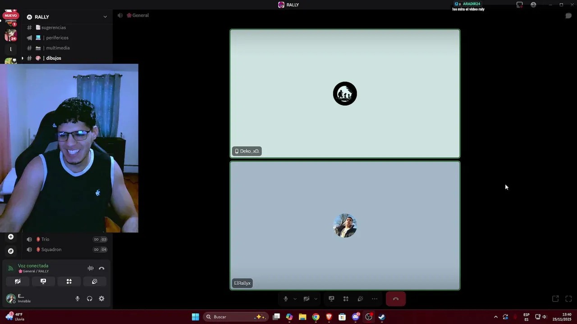
Task: Open microphone options arrow in call bar
Action: click(295, 299)
